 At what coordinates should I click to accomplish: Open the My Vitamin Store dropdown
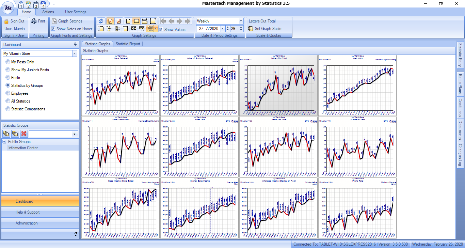tap(75, 53)
